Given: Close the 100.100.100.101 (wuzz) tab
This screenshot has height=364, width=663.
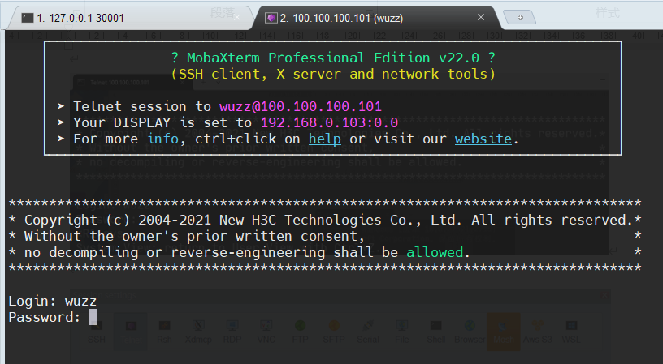Looking at the screenshot, I should tap(481, 17).
